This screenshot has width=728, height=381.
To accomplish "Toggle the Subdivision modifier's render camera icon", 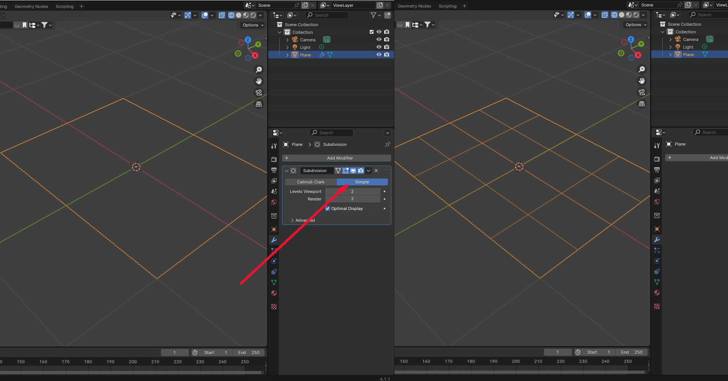I will (361, 171).
